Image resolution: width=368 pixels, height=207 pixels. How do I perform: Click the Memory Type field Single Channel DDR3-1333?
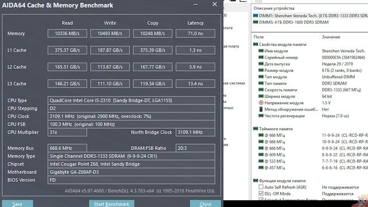click(131, 156)
